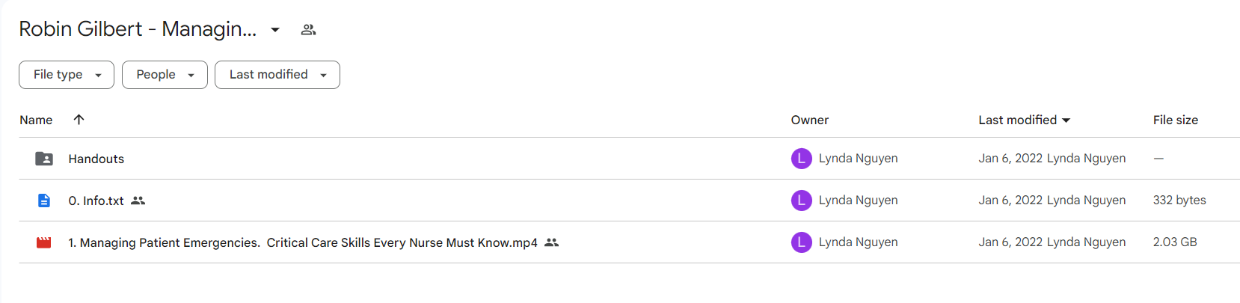Click the shared icon after the mp4 filename
Image resolution: width=1240 pixels, height=303 pixels.
click(x=551, y=242)
